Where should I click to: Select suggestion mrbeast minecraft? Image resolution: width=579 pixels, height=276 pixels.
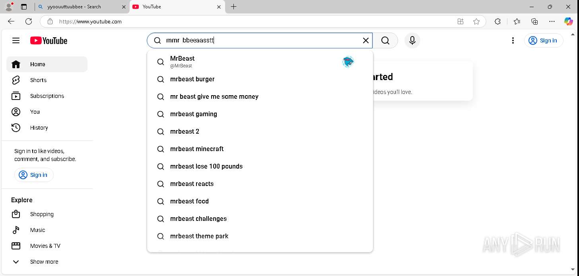(x=260, y=149)
